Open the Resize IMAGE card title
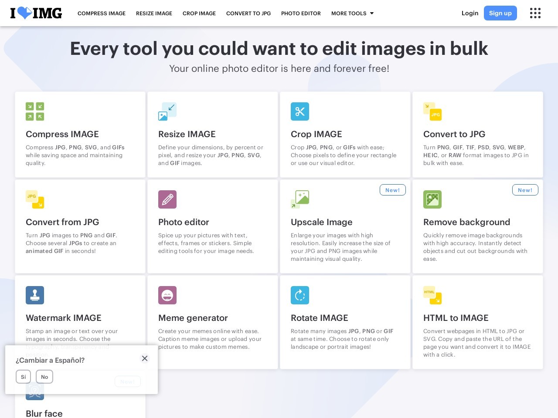 (x=187, y=134)
